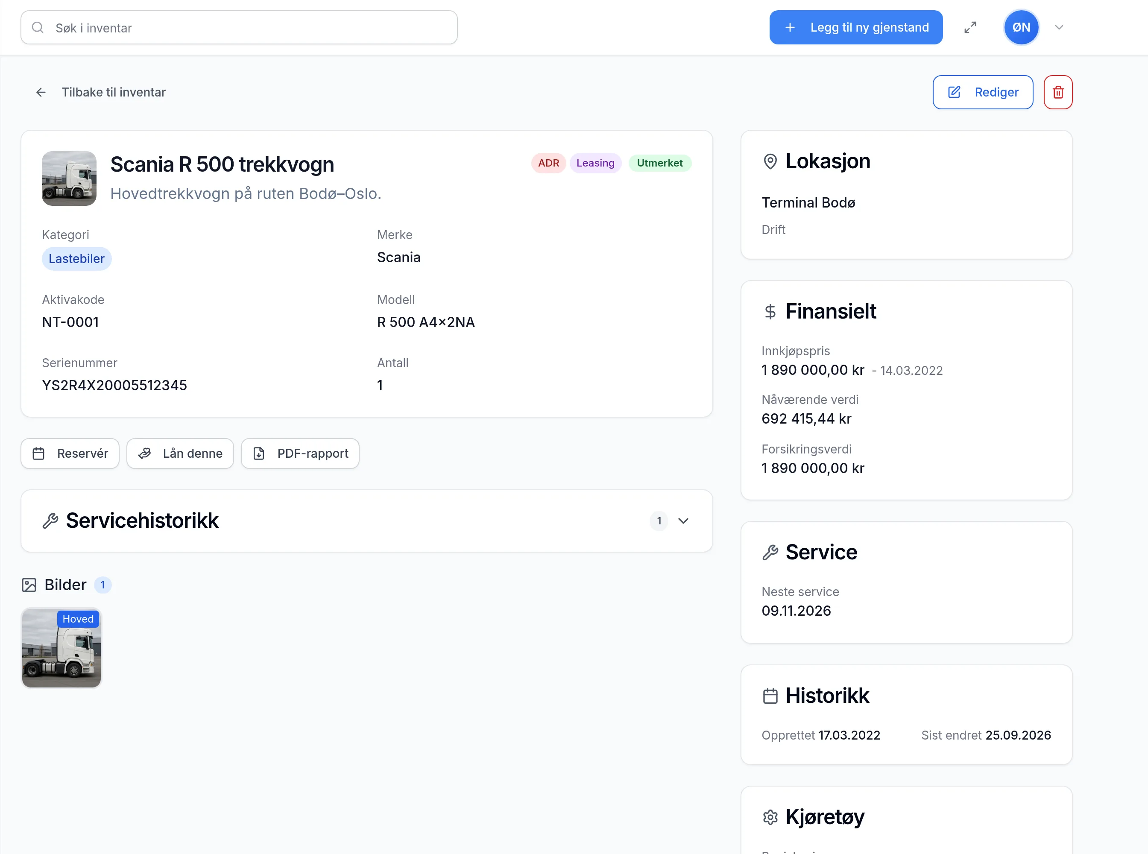The height and width of the screenshot is (854, 1148).
Task: Click the search magnifier icon
Action: pyautogui.click(x=38, y=27)
